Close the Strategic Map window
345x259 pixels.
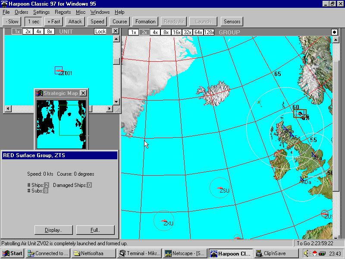(83, 93)
